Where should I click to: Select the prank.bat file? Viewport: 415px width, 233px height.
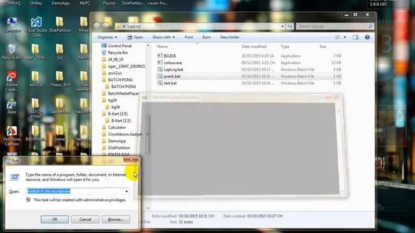click(x=249, y=76)
